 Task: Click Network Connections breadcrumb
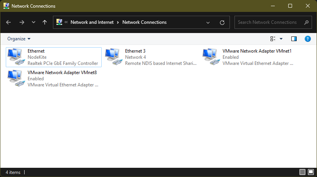[x=144, y=22]
